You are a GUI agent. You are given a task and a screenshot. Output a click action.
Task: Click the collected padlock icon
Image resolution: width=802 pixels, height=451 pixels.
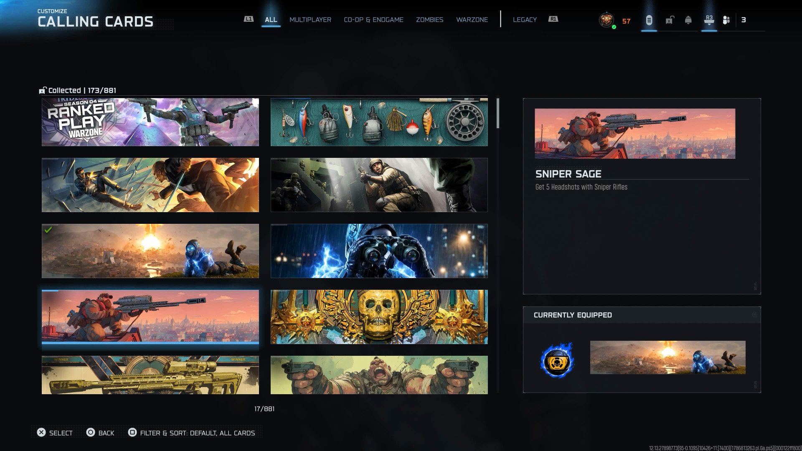click(x=43, y=90)
